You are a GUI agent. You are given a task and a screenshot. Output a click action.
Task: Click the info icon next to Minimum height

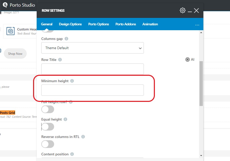(x=72, y=81)
